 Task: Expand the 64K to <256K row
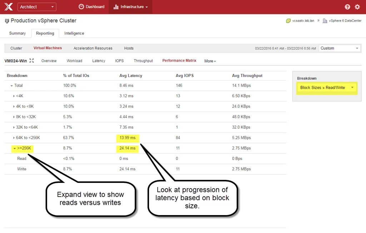(x=14, y=138)
